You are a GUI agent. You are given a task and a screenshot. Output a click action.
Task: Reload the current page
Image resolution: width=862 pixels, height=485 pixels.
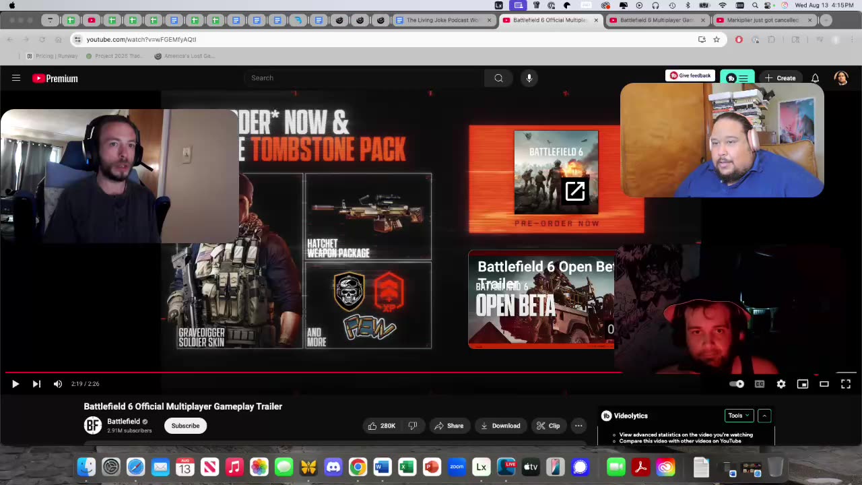pos(42,40)
